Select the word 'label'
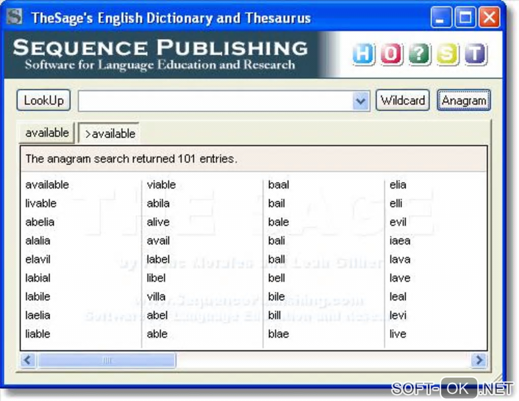The image size is (519, 401). click(158, 259)
